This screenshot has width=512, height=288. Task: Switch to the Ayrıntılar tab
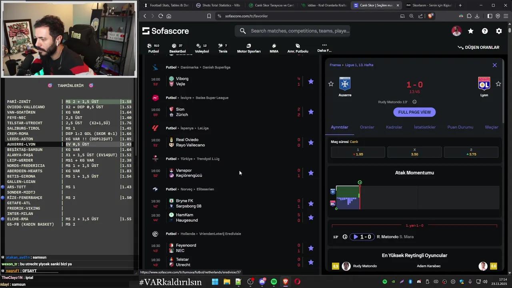(x=340, y=127)
